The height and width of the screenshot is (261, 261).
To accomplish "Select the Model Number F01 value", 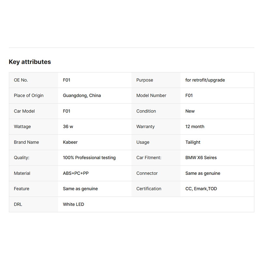I will tap(189, 96).
